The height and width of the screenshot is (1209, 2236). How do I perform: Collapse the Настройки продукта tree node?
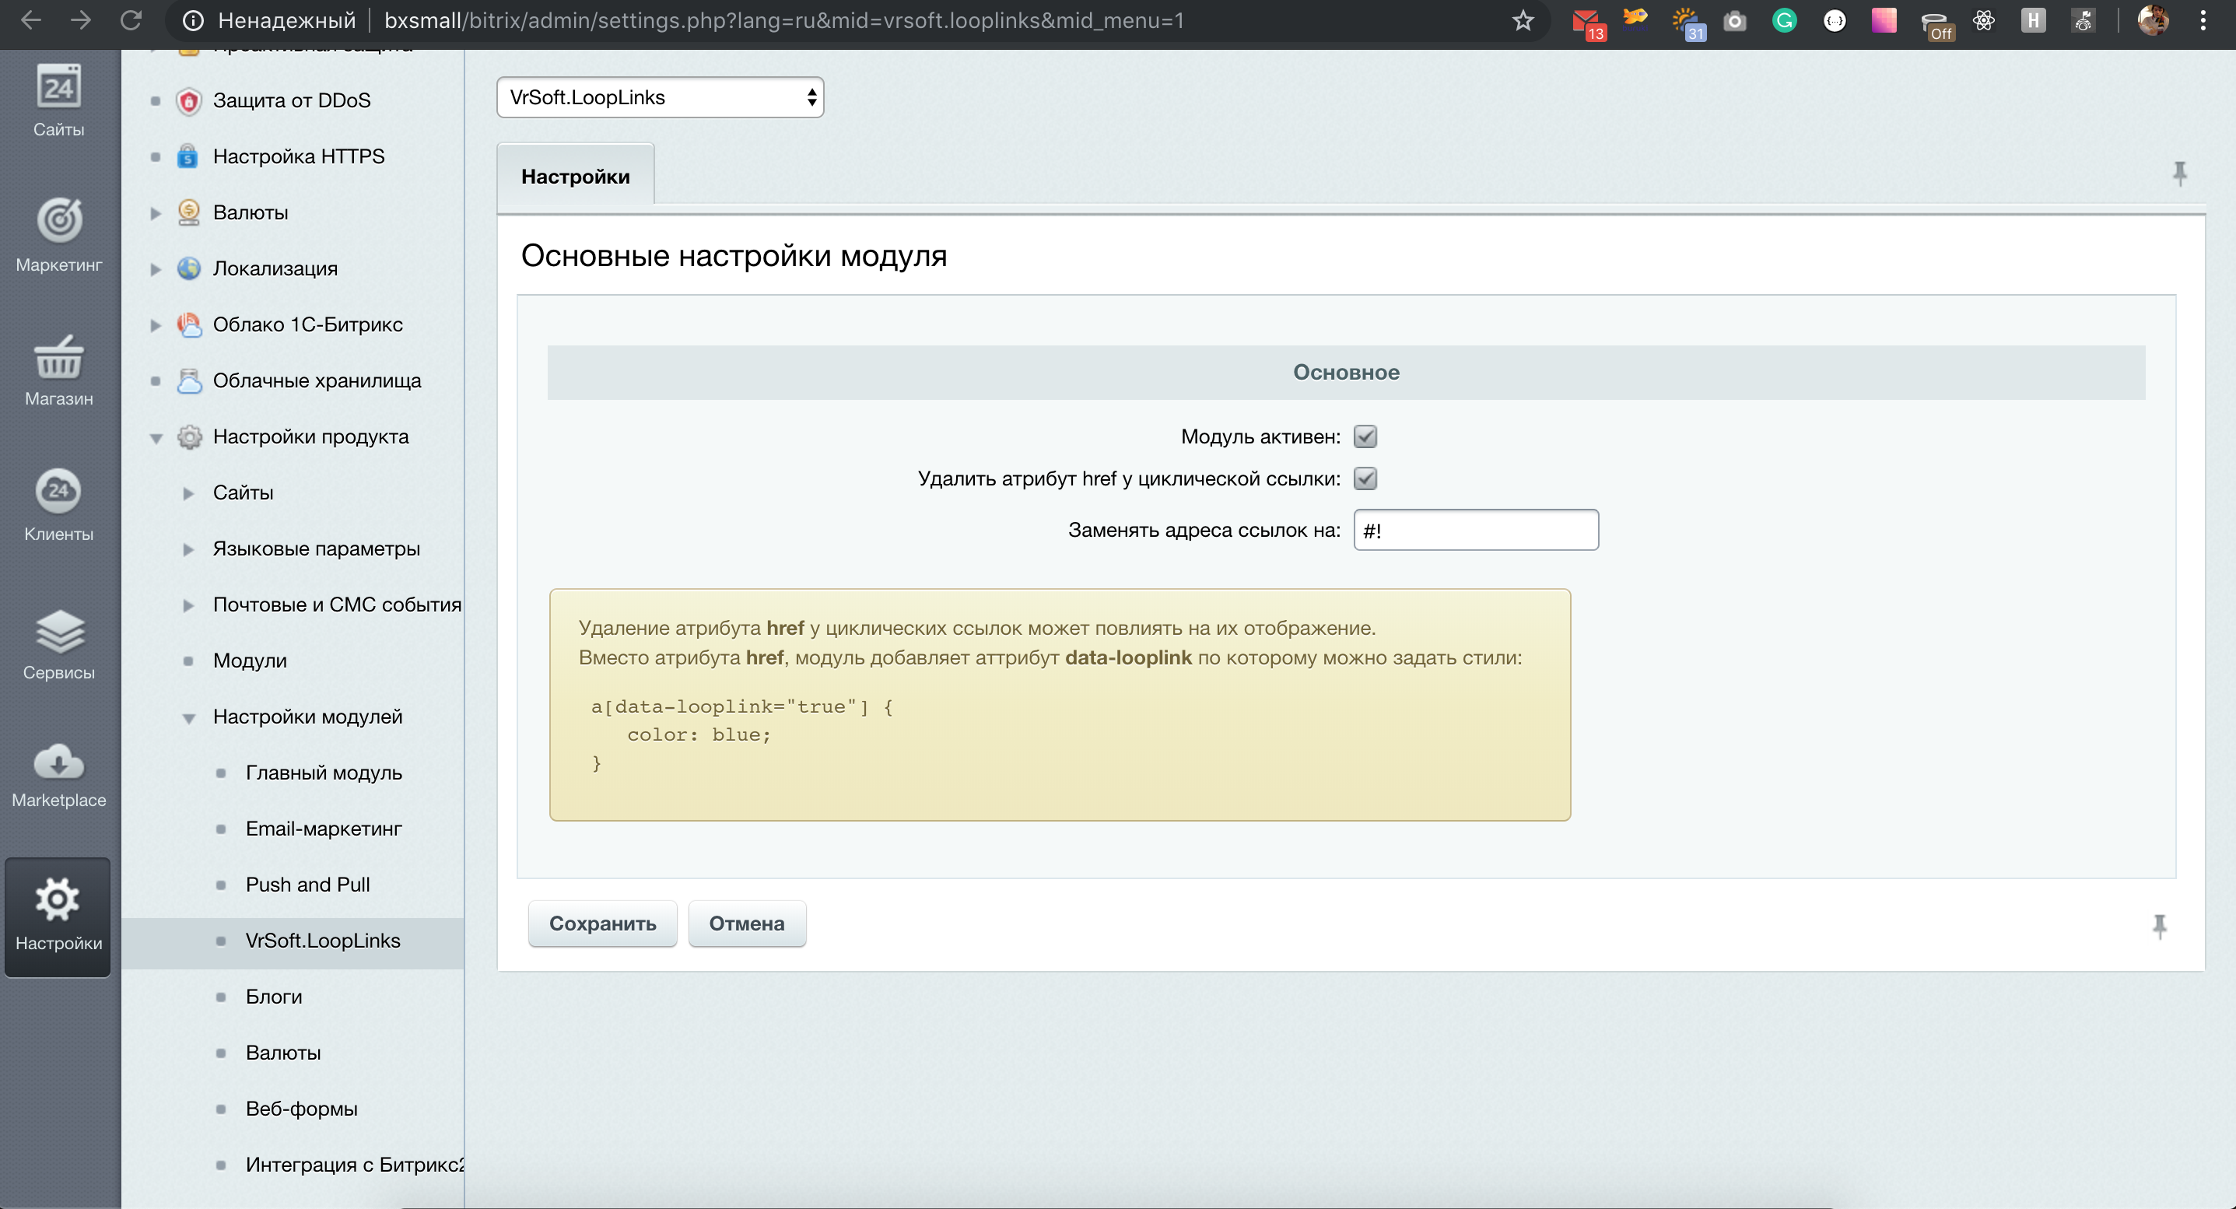(x=156, y=437)
